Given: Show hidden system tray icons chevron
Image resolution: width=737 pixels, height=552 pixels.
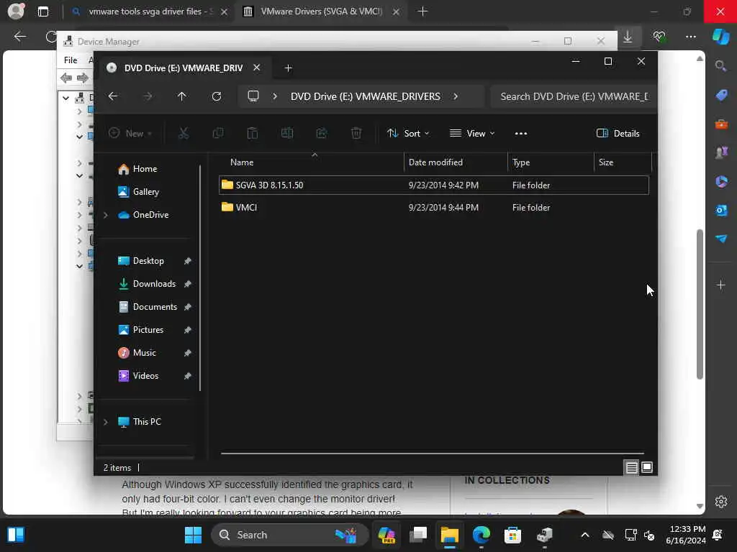Looking at the screenshot, I should click(x=584, y=535).
